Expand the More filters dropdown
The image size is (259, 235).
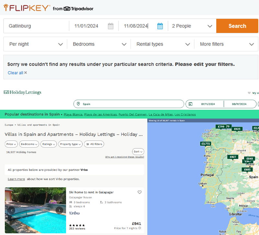coord(226,44)
